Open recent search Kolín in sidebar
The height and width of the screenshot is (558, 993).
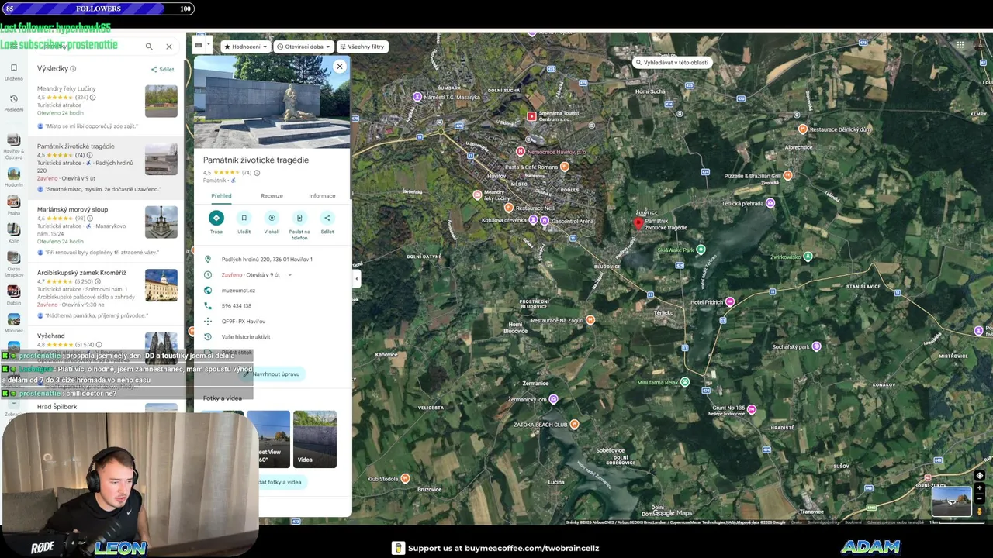point(13,233)
